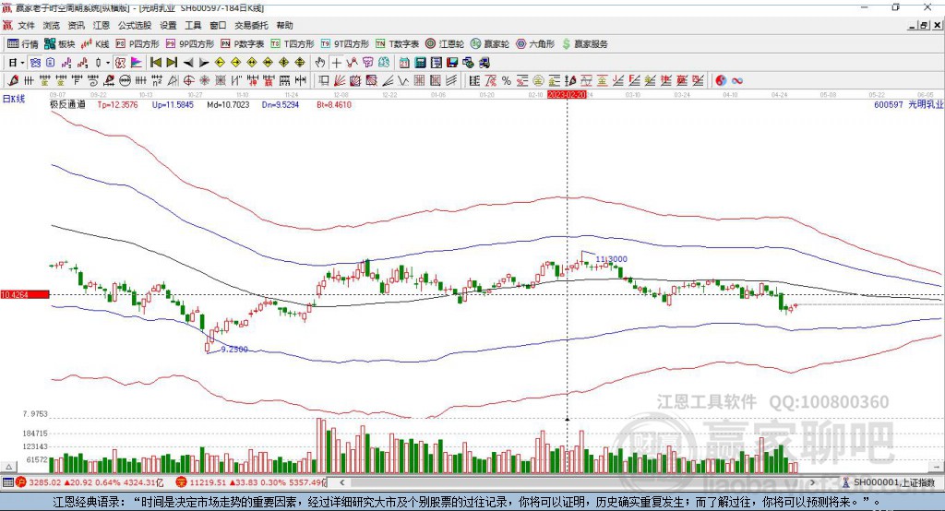Select the triangle protractor angle tool

click(x=173, y=81)
